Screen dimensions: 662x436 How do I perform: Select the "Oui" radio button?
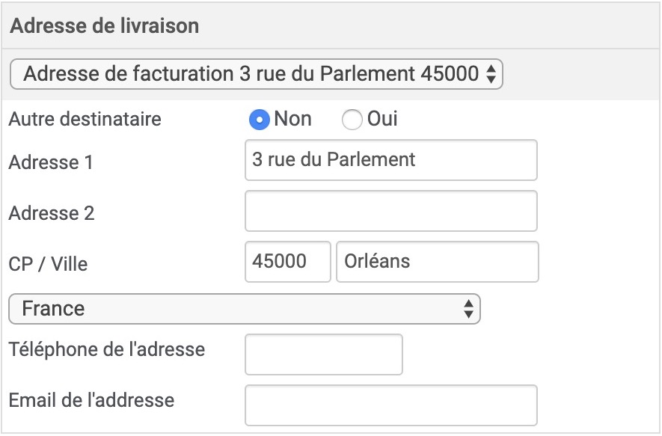point(352,120)
